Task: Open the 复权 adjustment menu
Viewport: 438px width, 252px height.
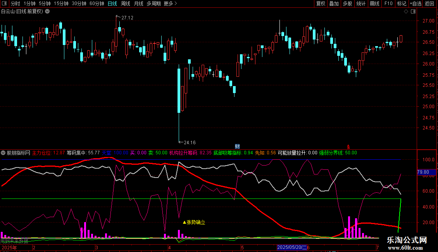Action: click(x=321, y=3)
